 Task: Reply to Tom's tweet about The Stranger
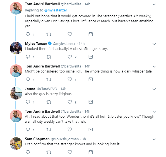tap(28, 34)
